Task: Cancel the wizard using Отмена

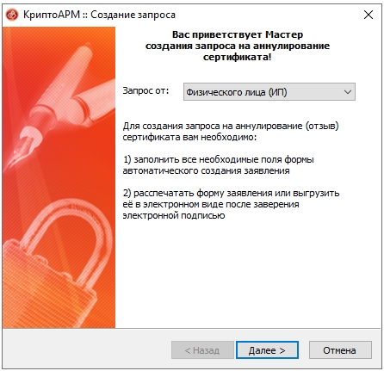Action: (x=340, y=350)
